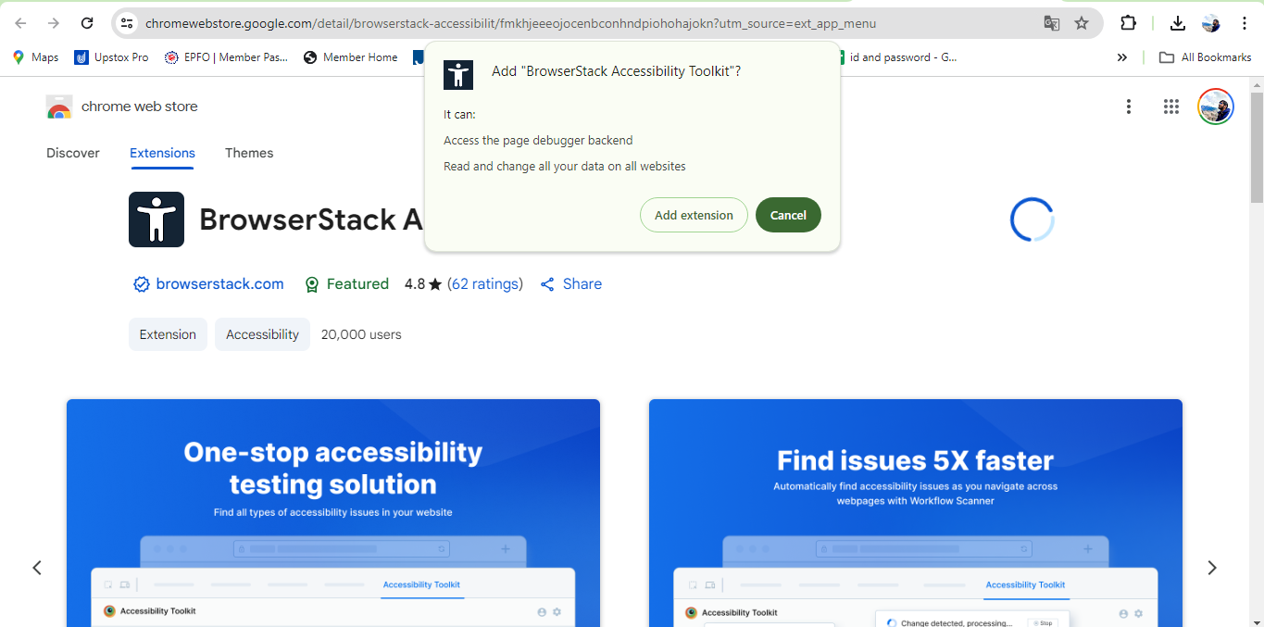Click the BrowserStack extension logo on the page
Image resolution: width=1264 pixels, height=627 pixels.
156,219
